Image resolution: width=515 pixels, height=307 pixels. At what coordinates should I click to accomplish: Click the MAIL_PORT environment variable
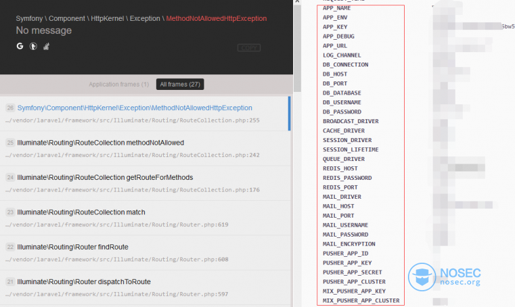pyautogui.click(x=338, y=216)
